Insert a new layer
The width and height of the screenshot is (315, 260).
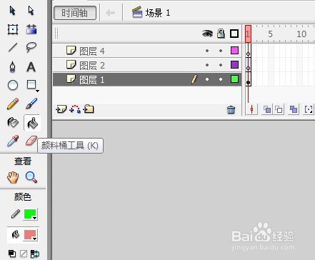(61, 109)
